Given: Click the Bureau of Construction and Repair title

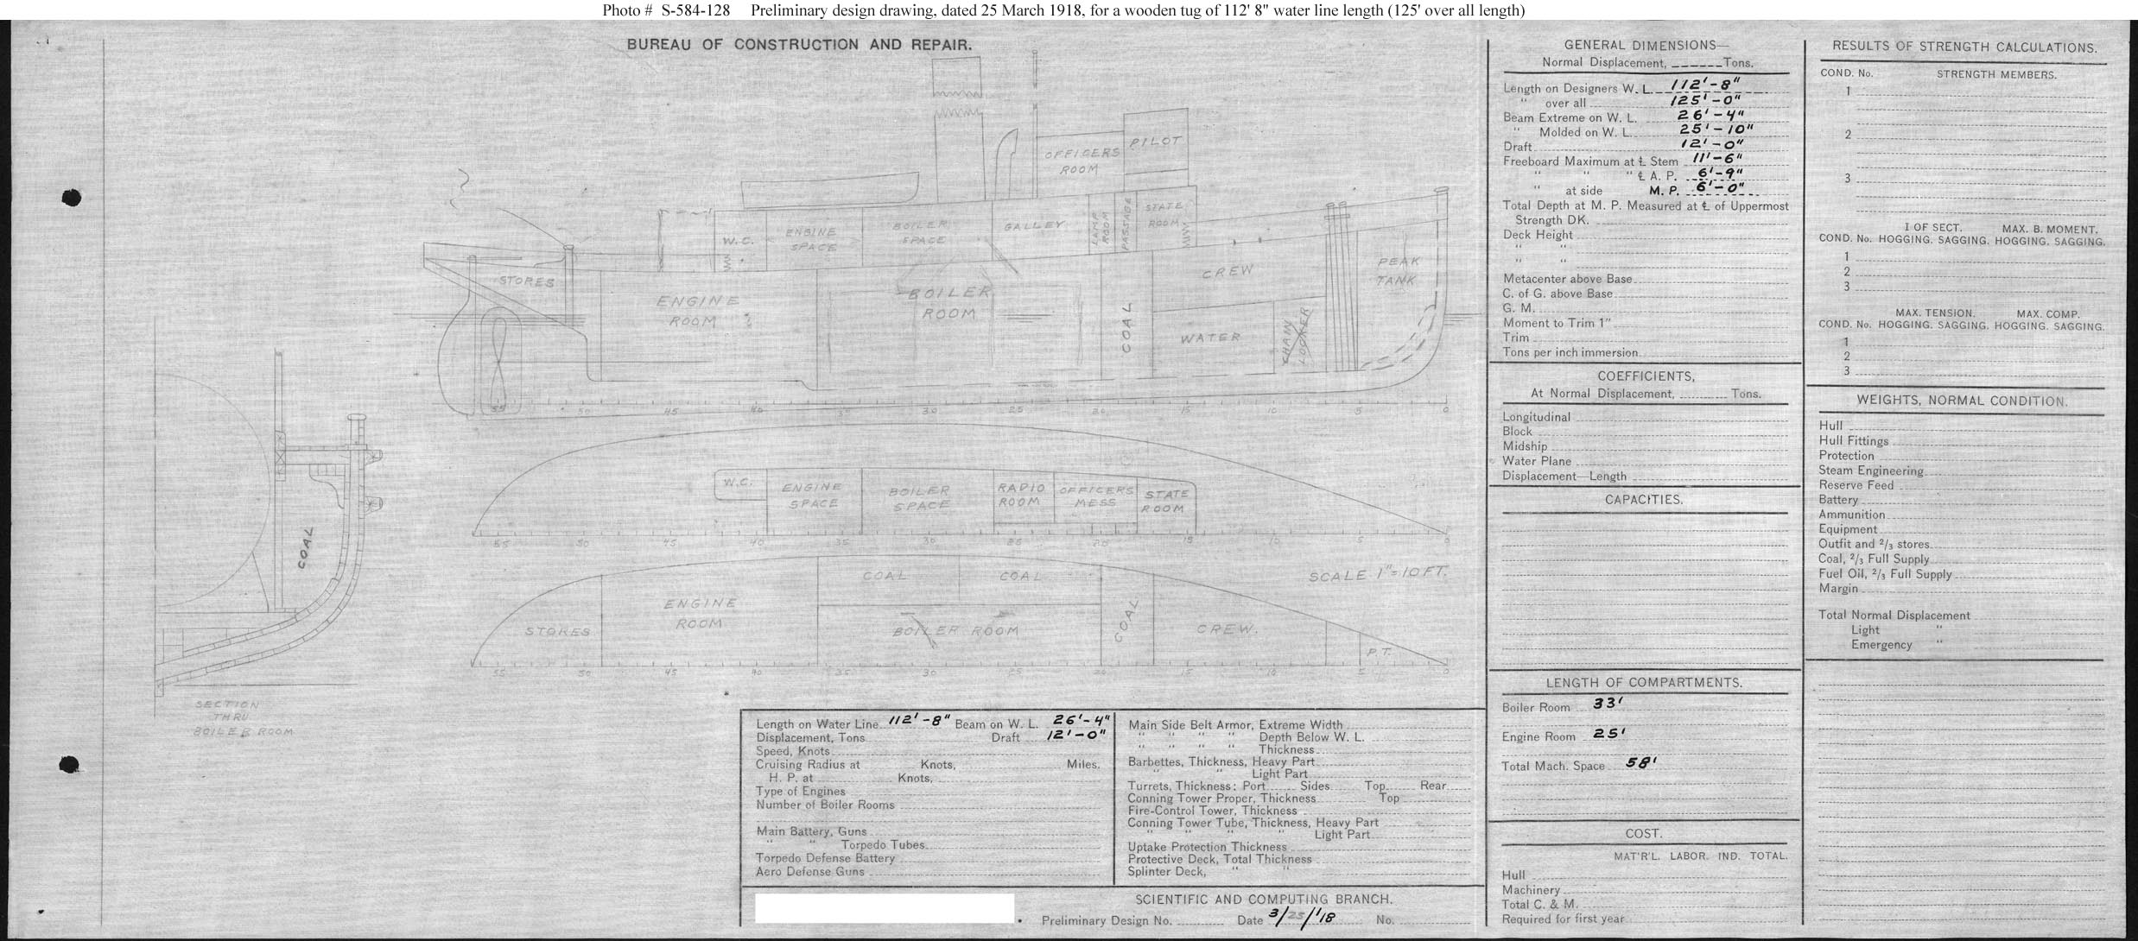Looking at the screenshot, I should pos(799,45).
